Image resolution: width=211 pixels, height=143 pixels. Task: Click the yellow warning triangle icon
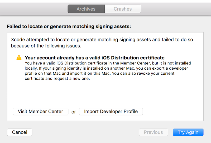(19, 58)
